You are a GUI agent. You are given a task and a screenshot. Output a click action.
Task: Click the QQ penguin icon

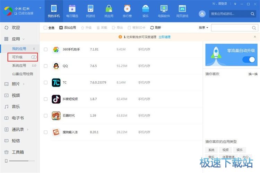point(56,66)
